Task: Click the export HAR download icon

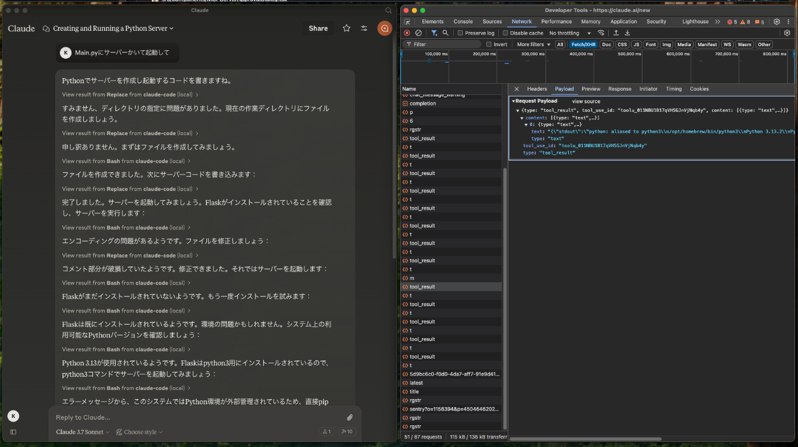Action: pyautogui.click(x=627, y=33)
